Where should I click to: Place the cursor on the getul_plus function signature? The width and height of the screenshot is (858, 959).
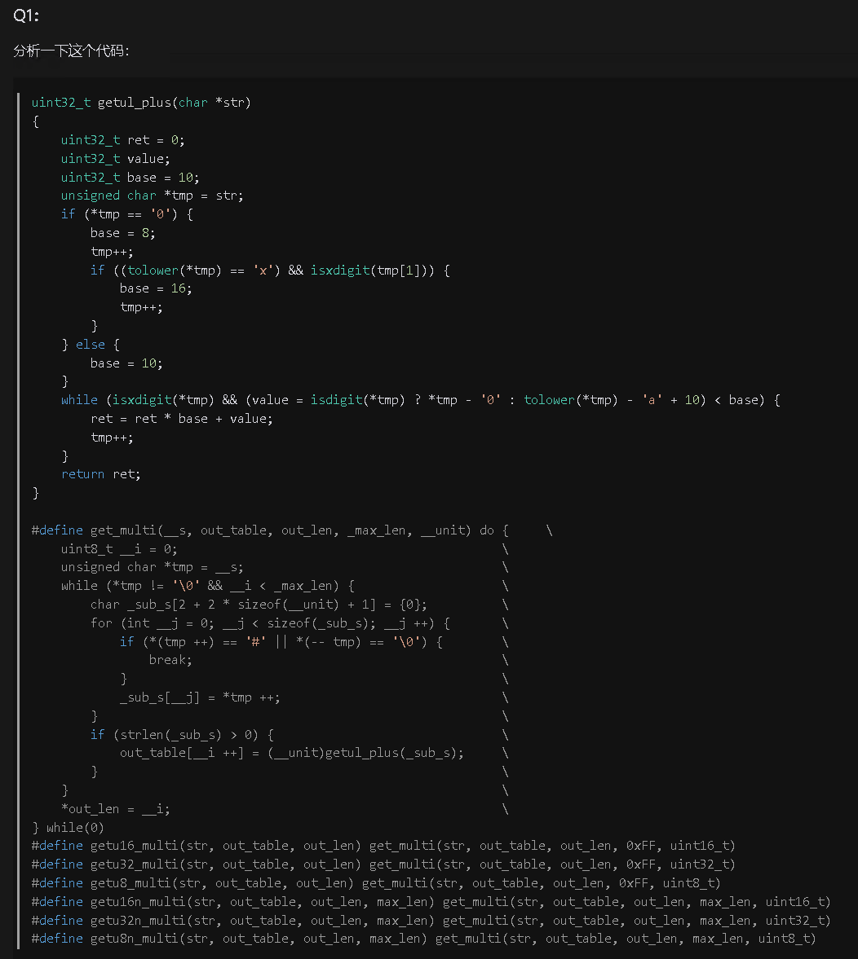(141, 103)
